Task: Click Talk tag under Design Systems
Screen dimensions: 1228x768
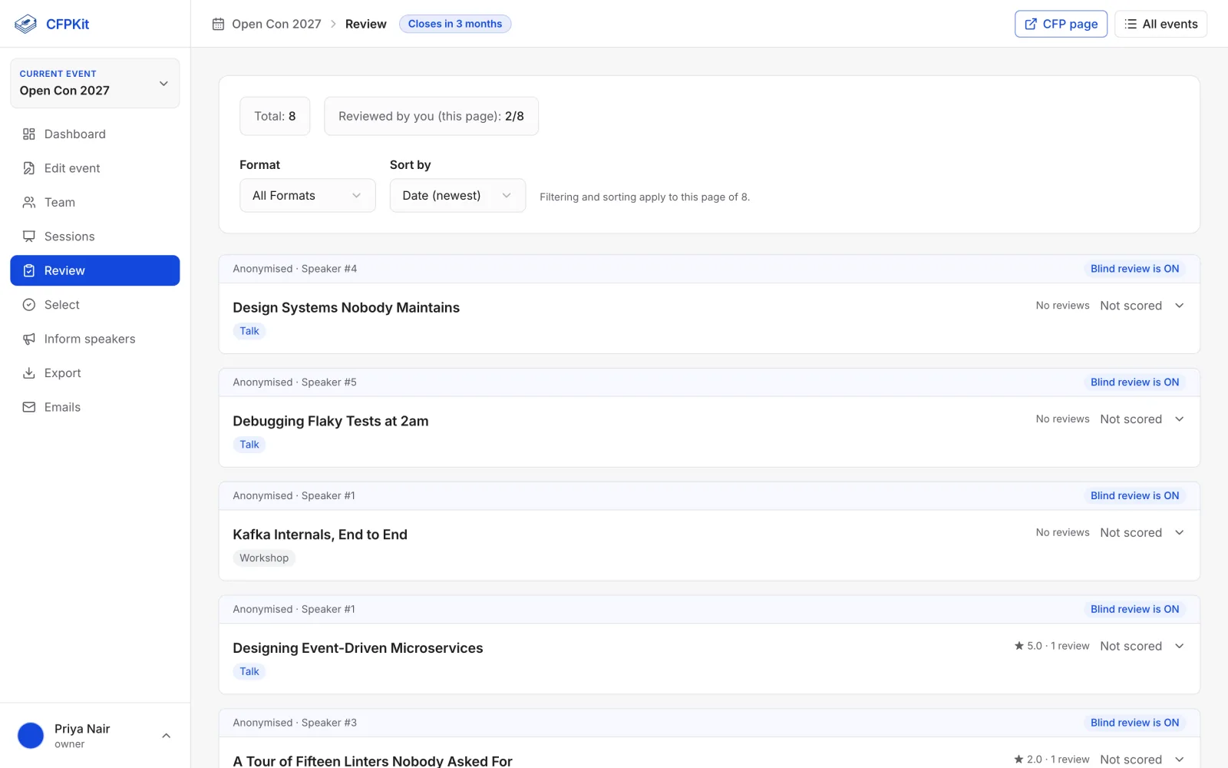Action: click(249, 331)
